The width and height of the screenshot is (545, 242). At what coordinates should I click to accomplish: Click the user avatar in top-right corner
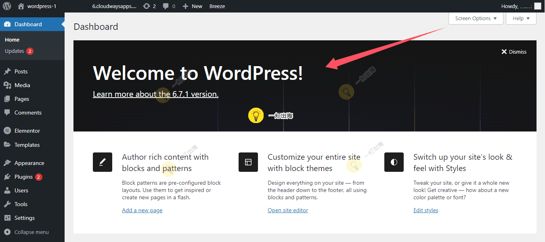pyautogui.click(x=537, y=6)
